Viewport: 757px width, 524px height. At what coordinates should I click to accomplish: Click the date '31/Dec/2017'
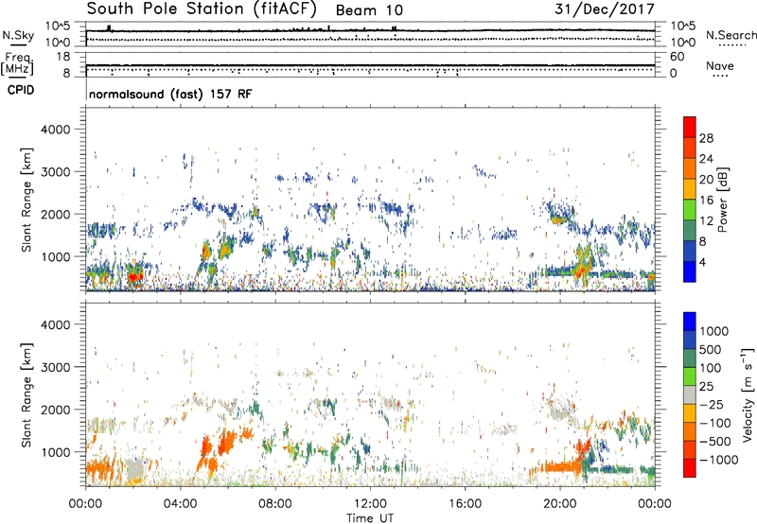pos(605,9)
